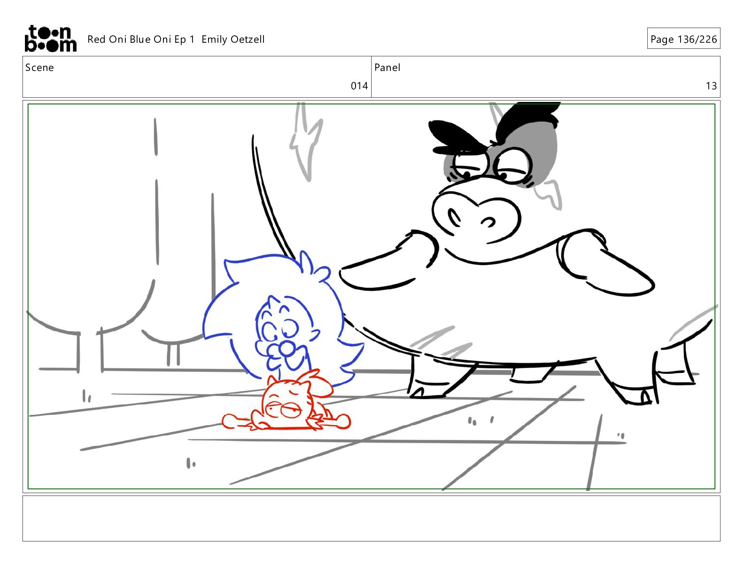Click the Toon Boom logo
744x575 pixels.
coord(50,39)
